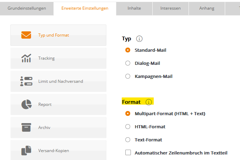Open the info icon next to Format
The height and width of the screenshot is (160, 240).
click(x=148, y=102)
